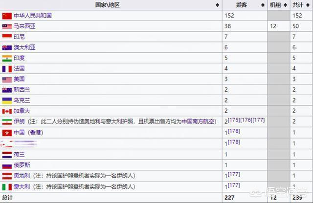
Task: Sort table by 国家\地区 column arrows
Action: (217, 5)
